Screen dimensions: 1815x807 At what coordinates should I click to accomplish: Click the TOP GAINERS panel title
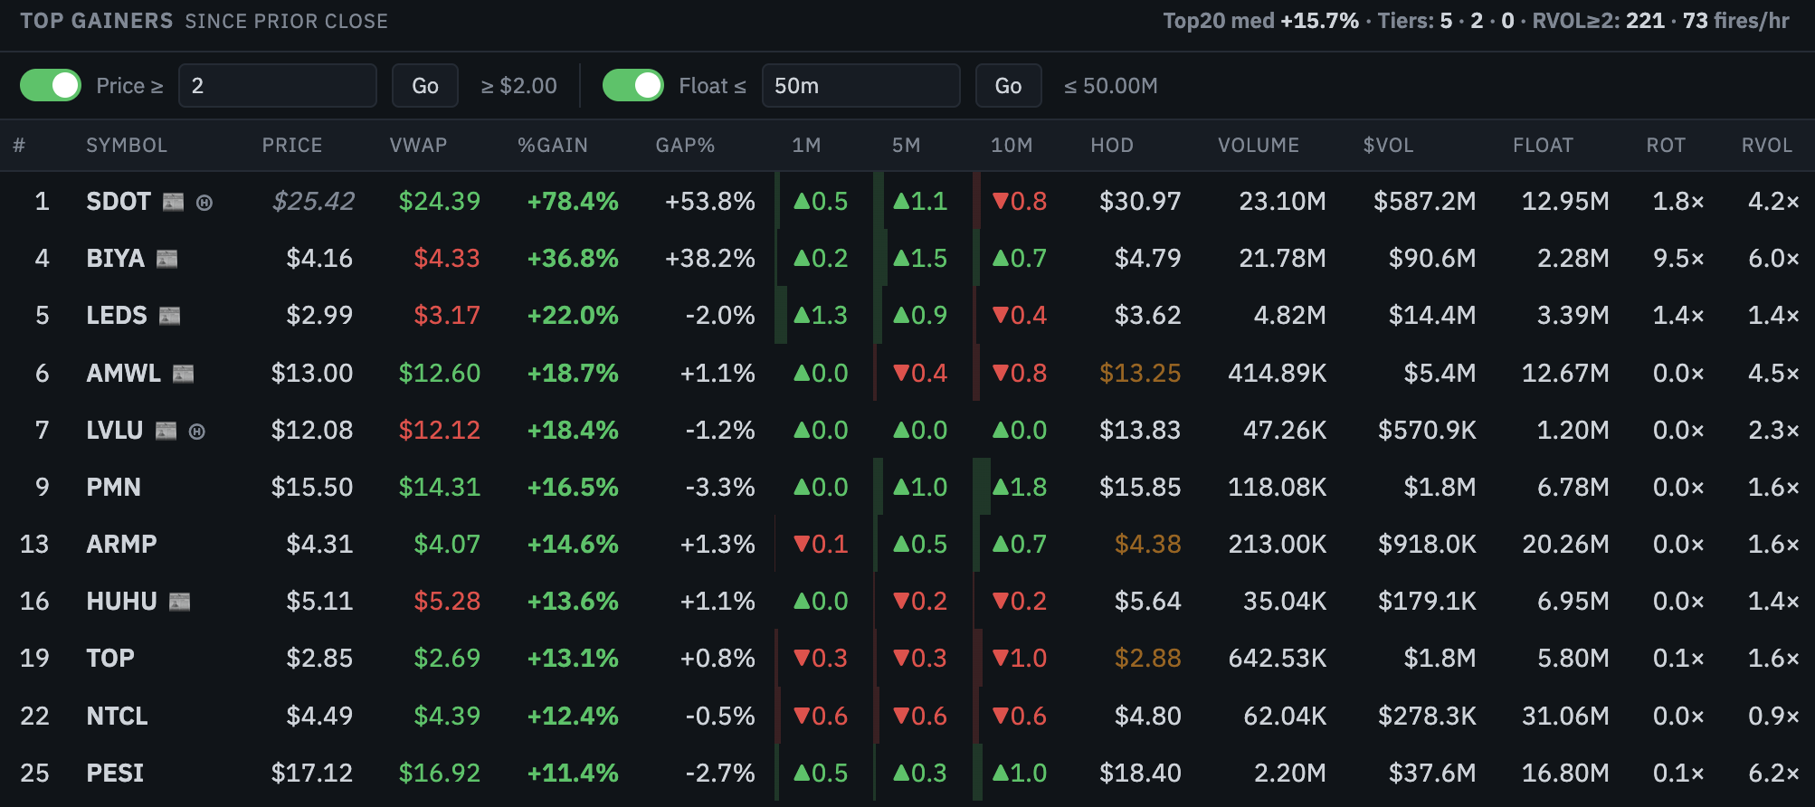pos(96,21)
